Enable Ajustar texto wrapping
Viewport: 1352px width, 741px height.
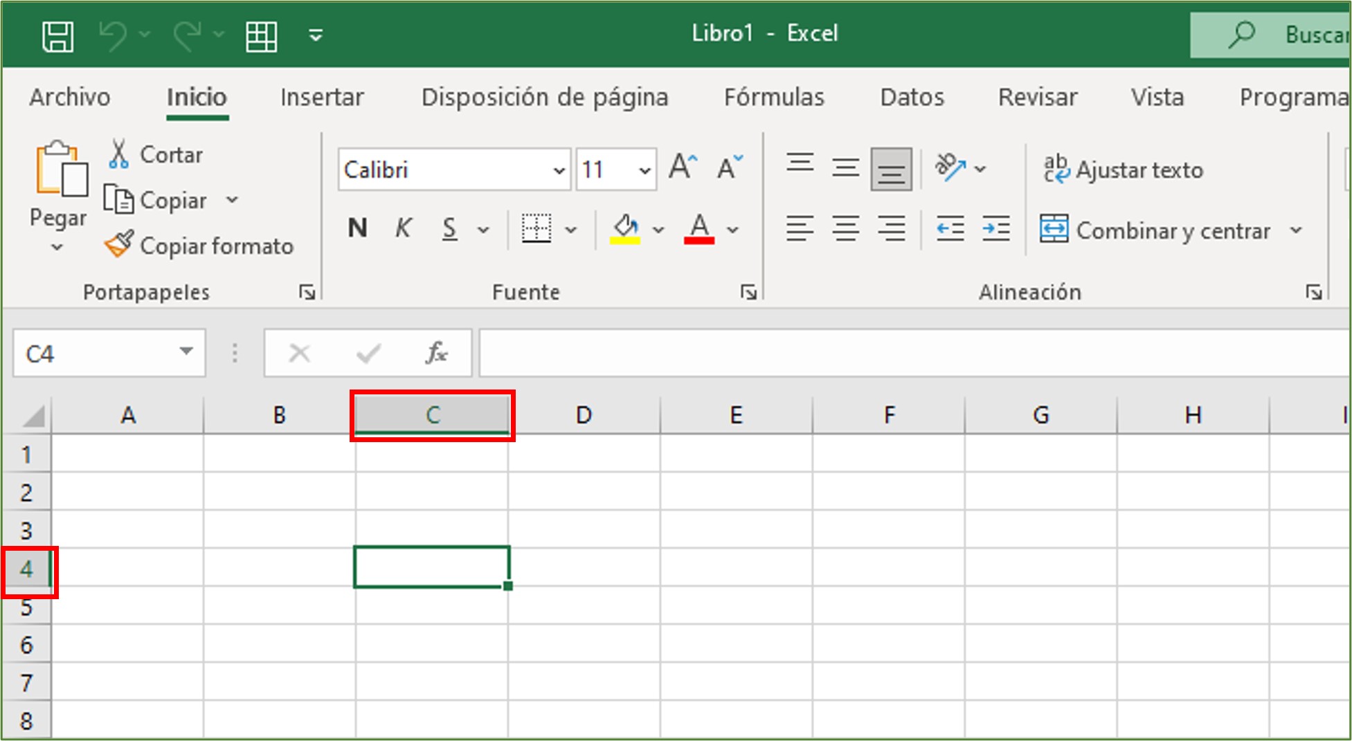(1124, 170)
